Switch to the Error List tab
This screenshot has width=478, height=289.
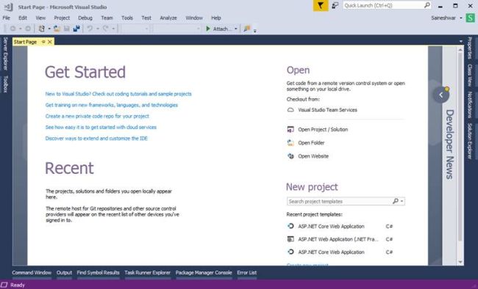click(x=247, y=273)
